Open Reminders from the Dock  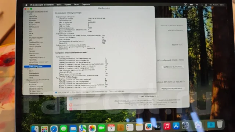(x=130, y=127)
